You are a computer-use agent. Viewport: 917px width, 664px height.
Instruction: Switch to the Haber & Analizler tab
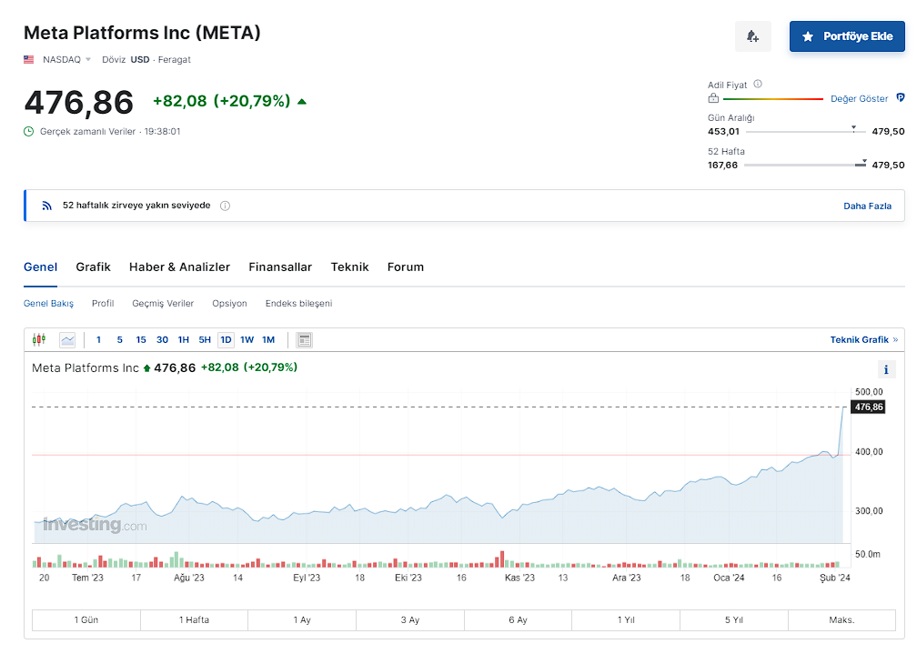click(x=179, y=267)
